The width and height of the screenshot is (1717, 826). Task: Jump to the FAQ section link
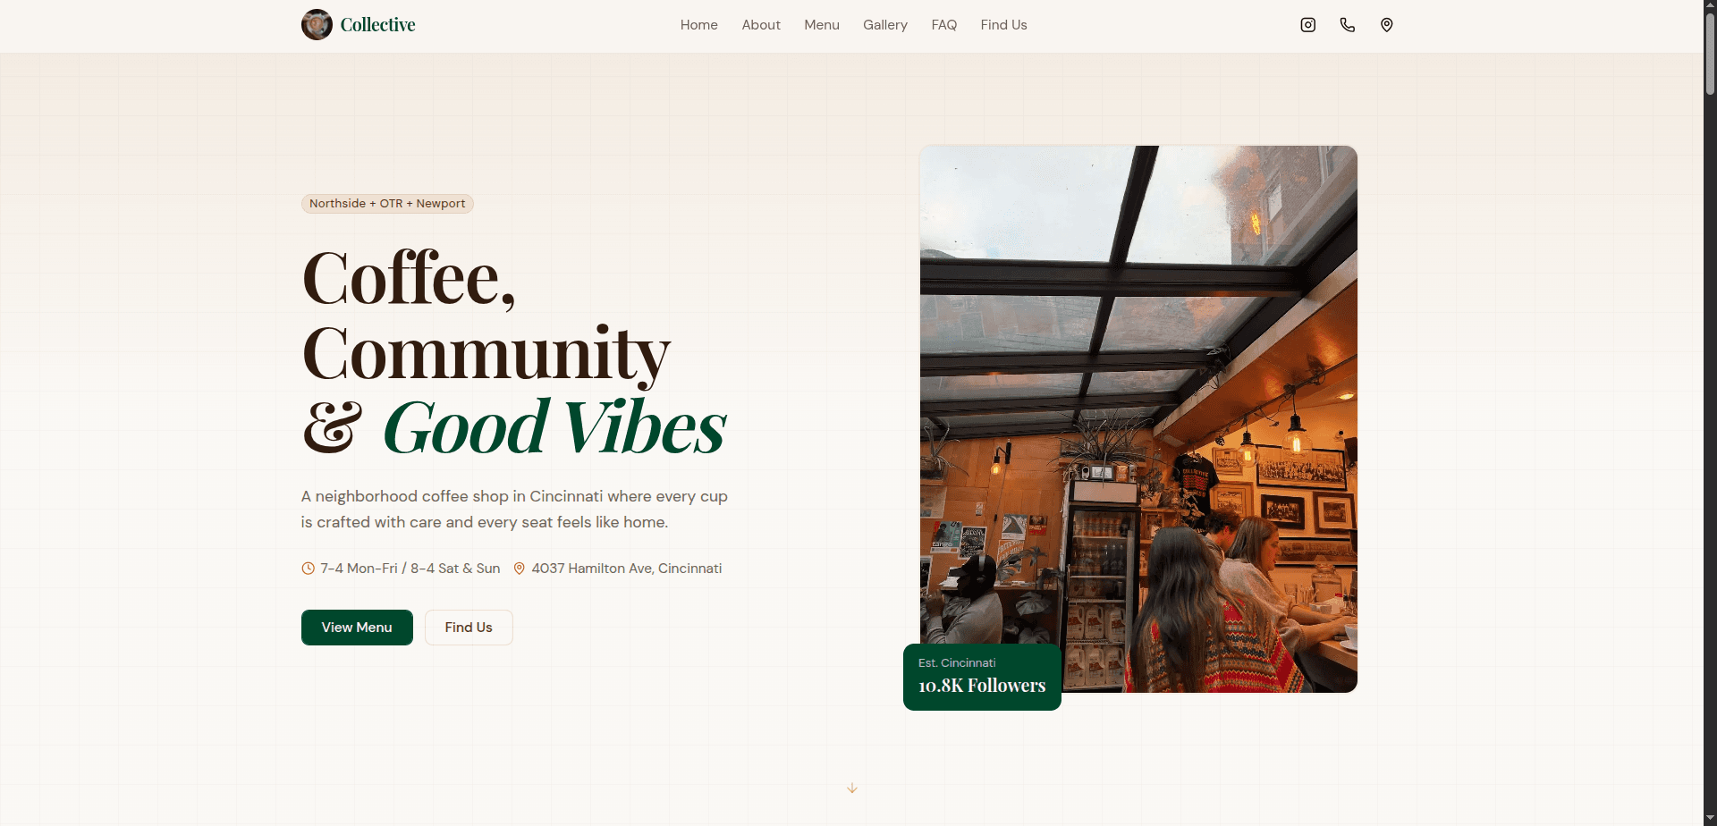click(944, 25)
